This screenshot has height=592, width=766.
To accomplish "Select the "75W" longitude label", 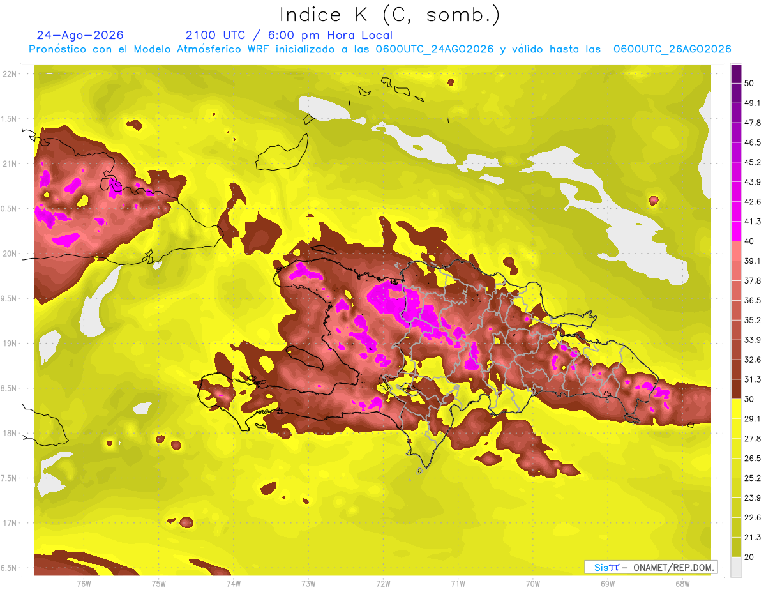I will (x=159, y=583).
